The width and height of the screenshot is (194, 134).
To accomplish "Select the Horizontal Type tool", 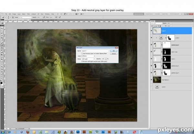I will (x=2, y=64).
